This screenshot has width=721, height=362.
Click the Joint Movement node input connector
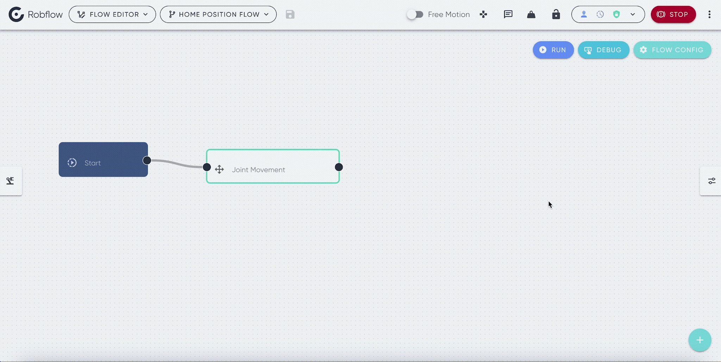(x=207, y=167)
